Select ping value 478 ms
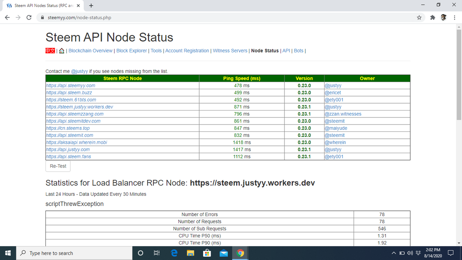Viewport: 462px width, 260px height. point(242,86)
